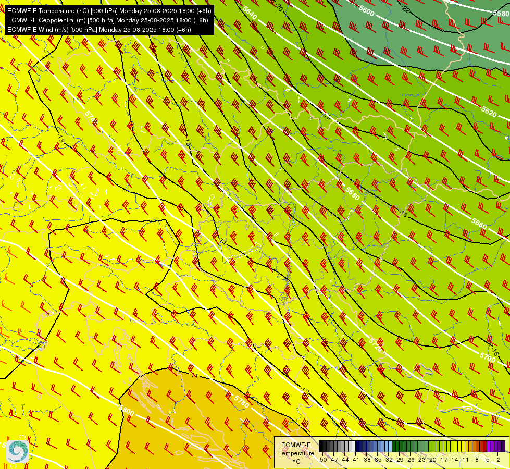Click the swirl logo icon in the bottom-left corner
The height and width of the screenshot is (469, 510).
18,451
